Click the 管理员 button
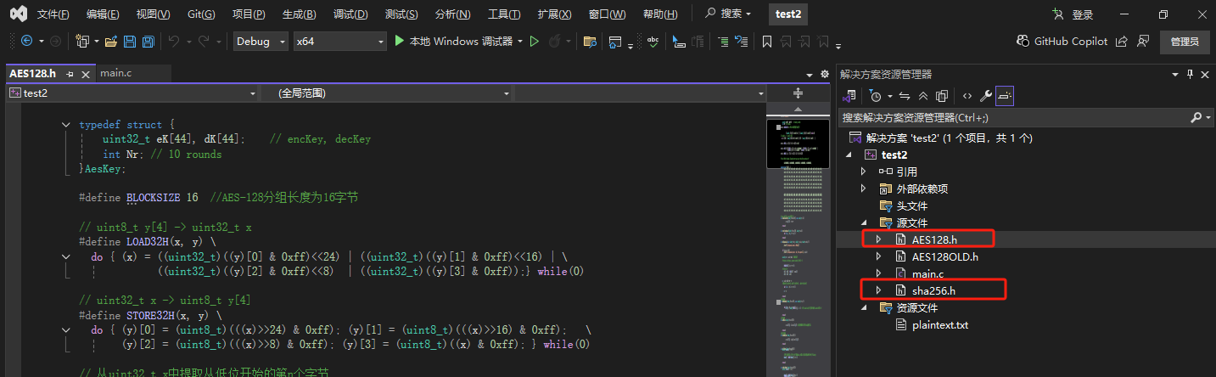This screenshot has height=377, width=1216. coord(1185,41)
